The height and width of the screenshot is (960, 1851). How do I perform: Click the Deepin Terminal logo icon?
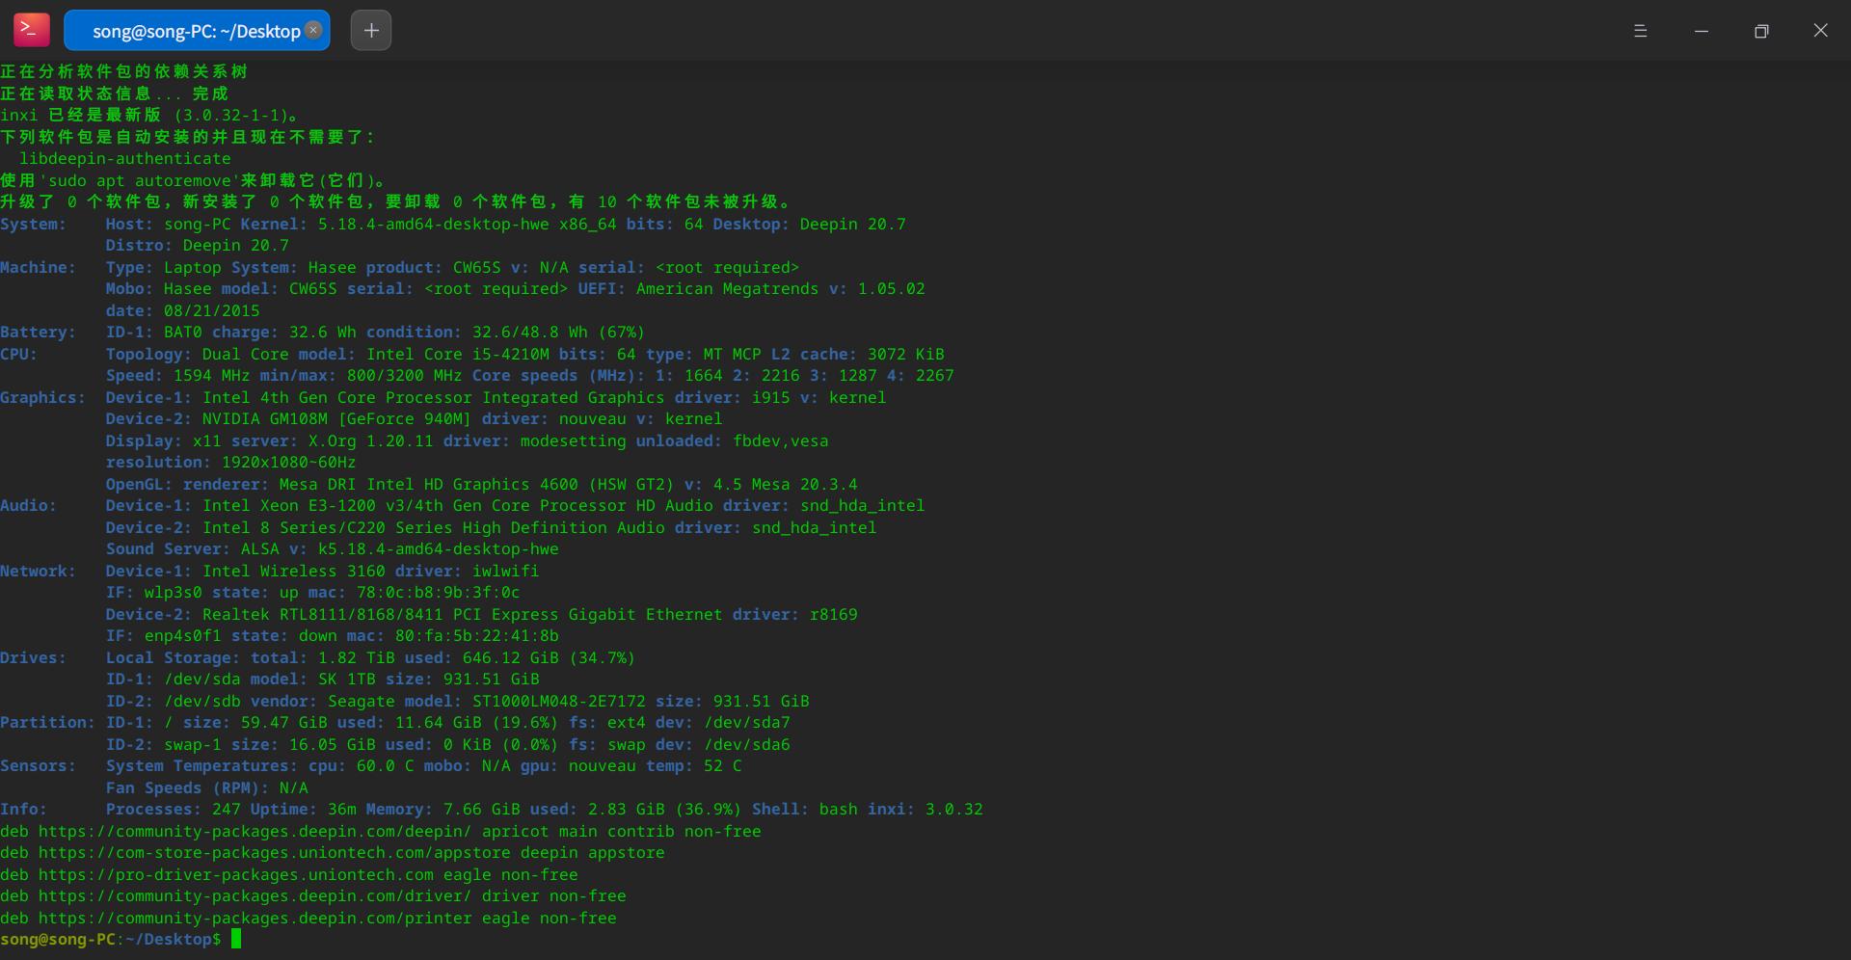pyautogui.click(x=30, y=30)
